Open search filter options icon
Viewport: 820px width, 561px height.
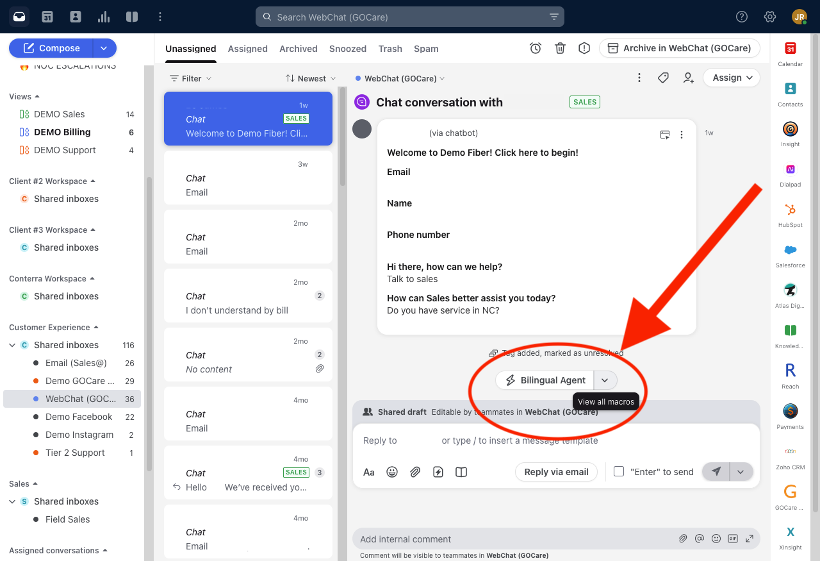[x=554, y=17]
